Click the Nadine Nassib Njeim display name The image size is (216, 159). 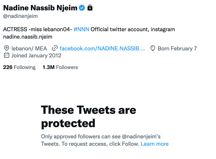(40, 8)
